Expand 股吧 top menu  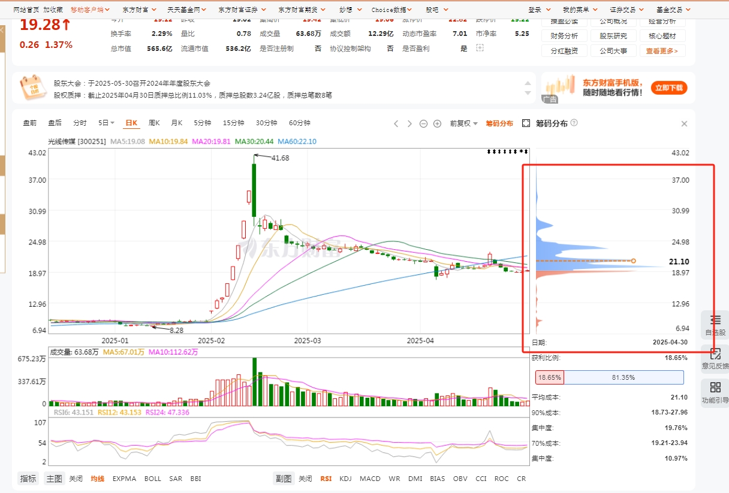click(436, 10)
